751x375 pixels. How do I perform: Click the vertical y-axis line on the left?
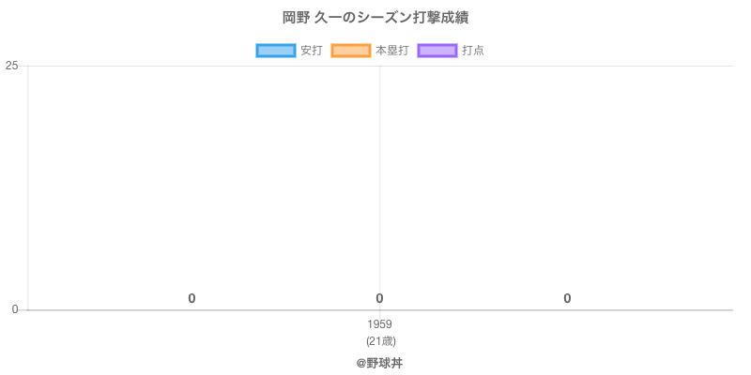coord(28,187)
